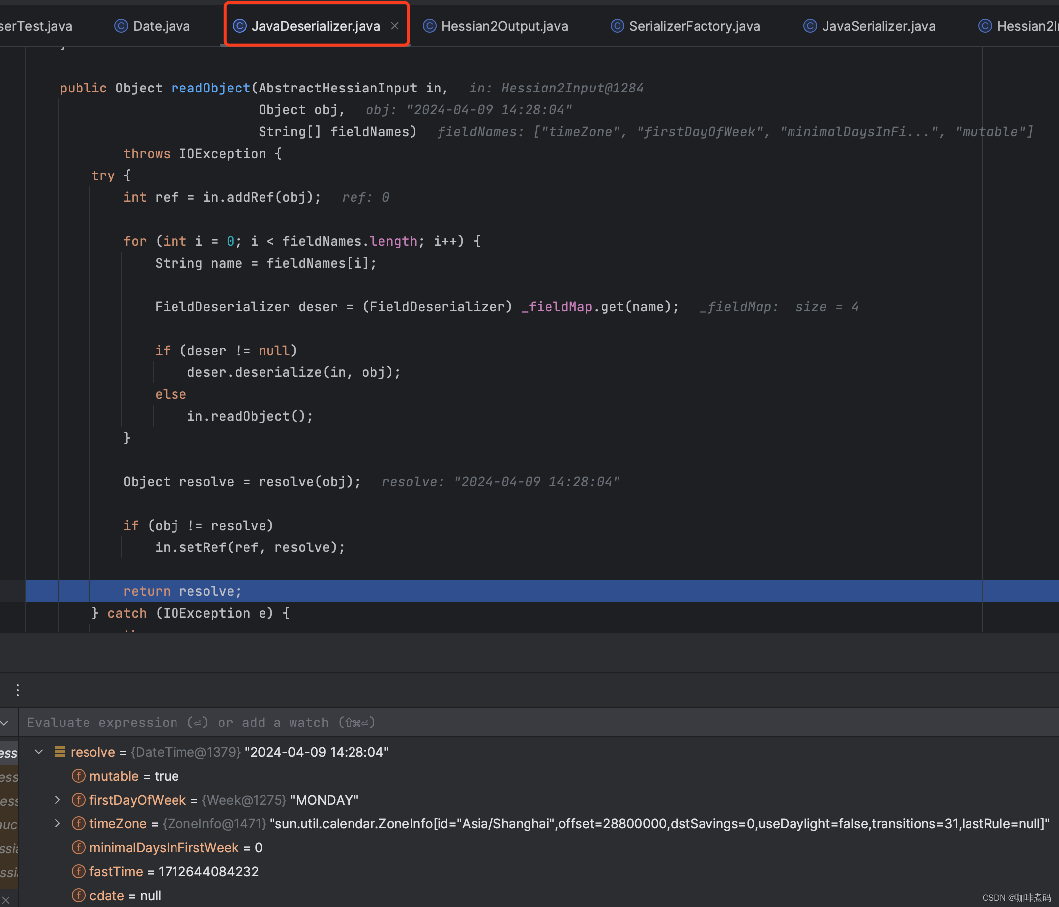Expand the timeZone field node
The image size is (1059, 907).
(57, 823)
